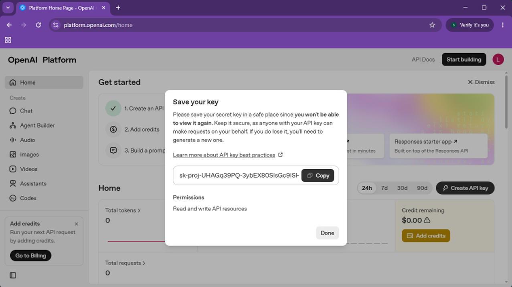
Task: Select the 30d time range
Action: [402, 188]
